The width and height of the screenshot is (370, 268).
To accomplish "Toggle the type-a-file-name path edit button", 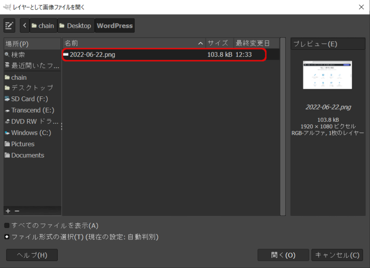I will [x=9, y=25].
